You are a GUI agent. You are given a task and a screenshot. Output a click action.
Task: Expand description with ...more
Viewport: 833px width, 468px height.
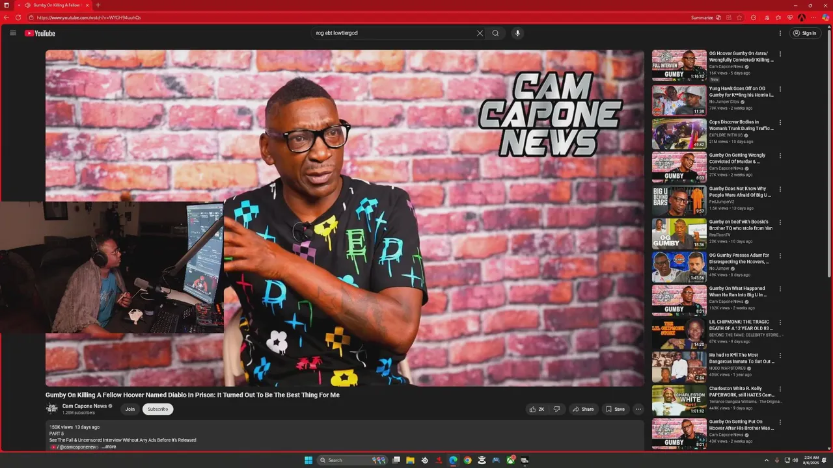tap(109, 447)
